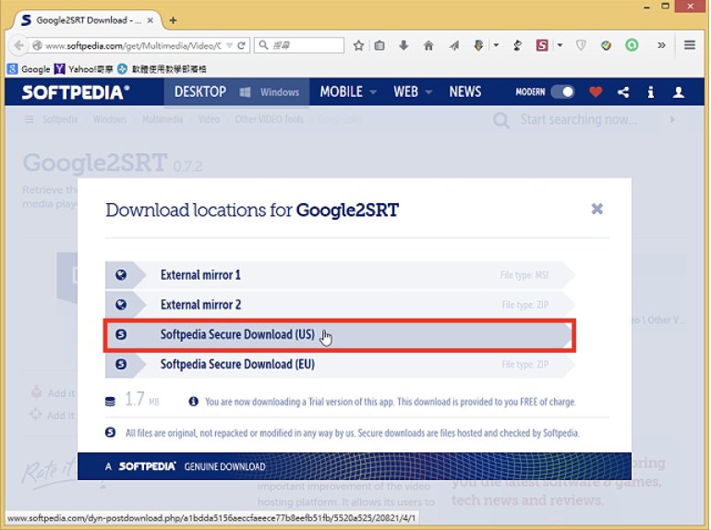
Task: Bookmark this page with the star icon
Action: click(x=358, y=45)
